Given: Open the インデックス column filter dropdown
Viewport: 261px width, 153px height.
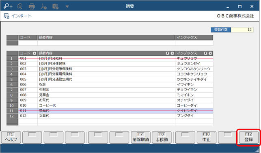Looking at the screenshot, I should tap(210, 53).
